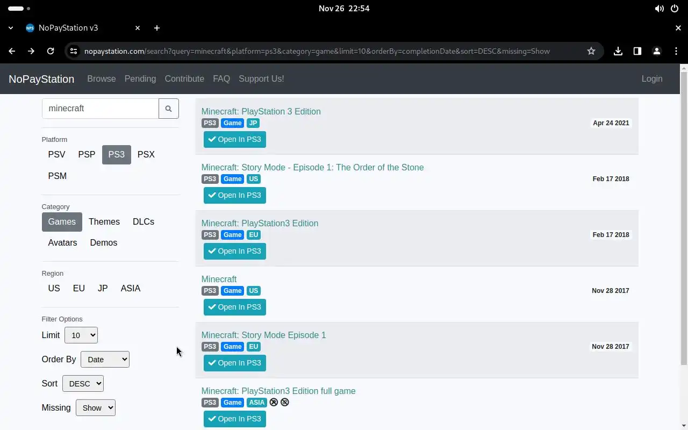
Task: Open plain Minecraft US result link
Action: click(x=219, y=279)
